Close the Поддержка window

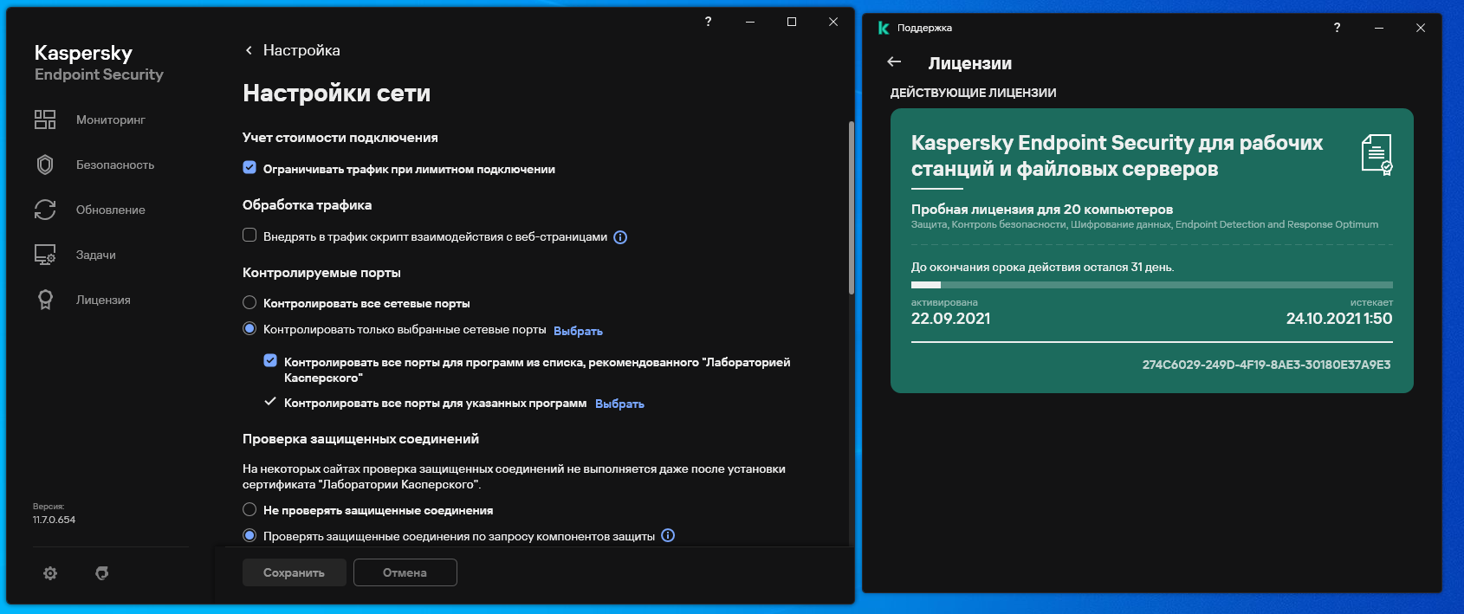coord(1421,28)
